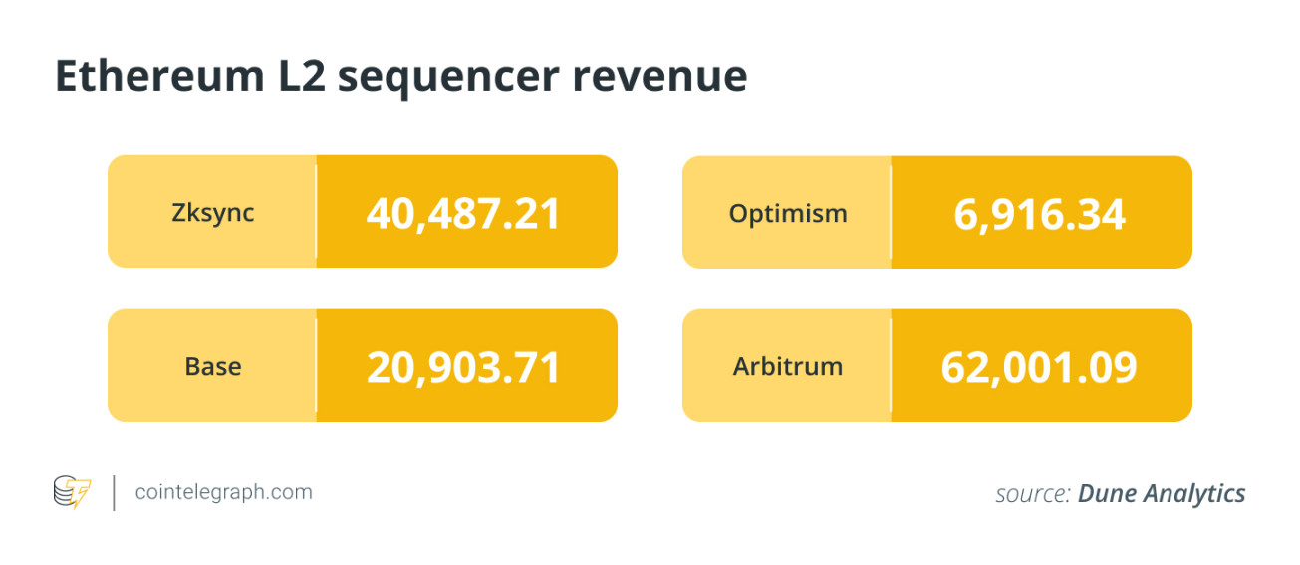Select the Optimism label cell
Image resolution: width=1300 pixels, height=565 pixels.
(x=787, y=213)
